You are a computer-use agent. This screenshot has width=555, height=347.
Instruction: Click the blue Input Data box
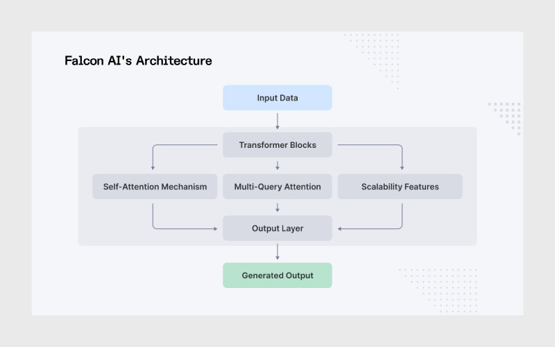[277, 98]
